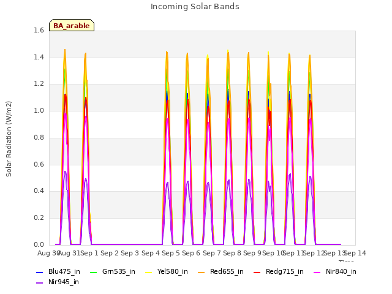Click the magenta Nir840_in legend swatch
392x294 pixels.
[317, 272]
